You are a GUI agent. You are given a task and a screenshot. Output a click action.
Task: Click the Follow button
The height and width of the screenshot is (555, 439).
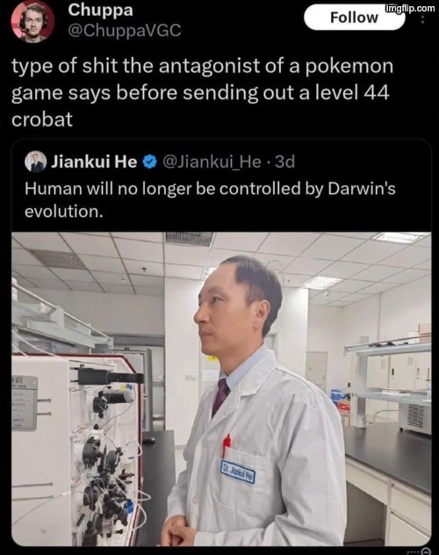[354, 17]
